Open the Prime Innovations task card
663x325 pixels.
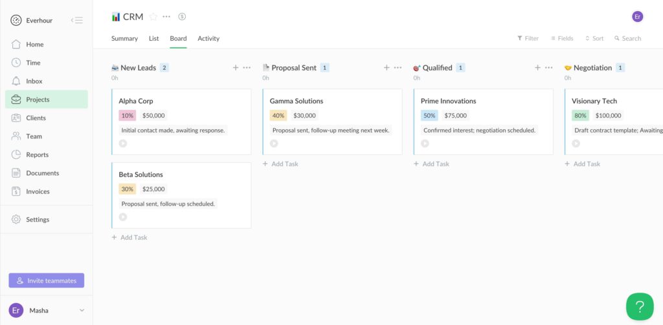(483, 121)
